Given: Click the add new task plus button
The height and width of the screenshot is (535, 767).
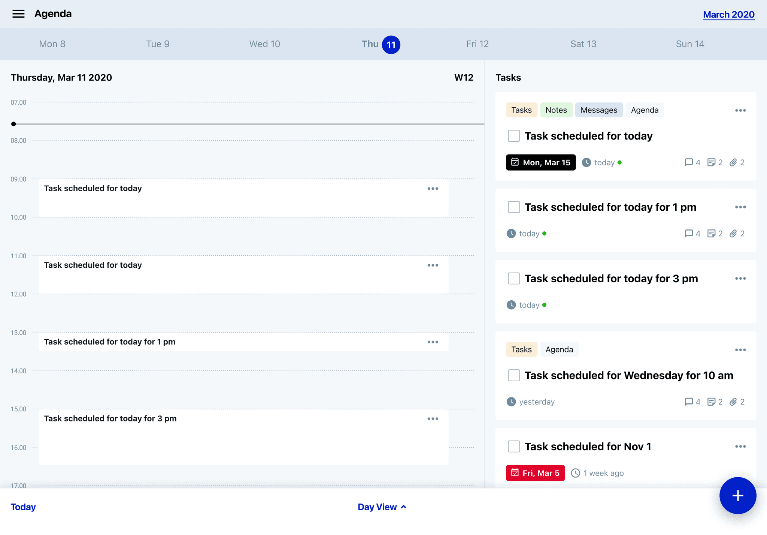Looking at the screenshot, I should pyautogui.click(x=737, y=496).
